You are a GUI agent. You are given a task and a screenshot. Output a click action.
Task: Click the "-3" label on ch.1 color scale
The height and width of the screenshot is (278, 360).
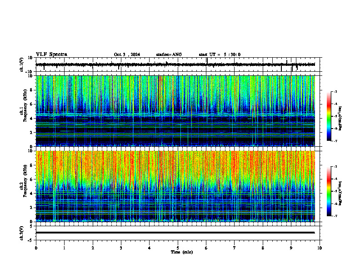tap(335, 91)
